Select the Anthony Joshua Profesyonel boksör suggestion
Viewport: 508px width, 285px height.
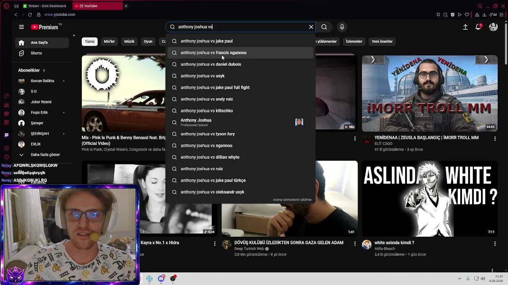tap(241, 122)
